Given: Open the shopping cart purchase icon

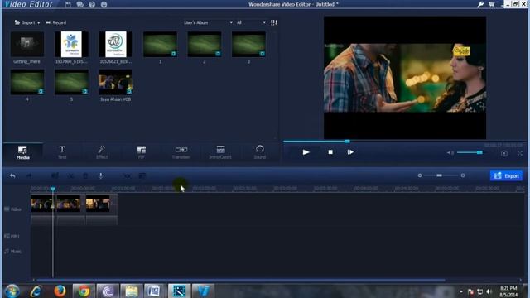Looking at the screenshot, I should click(492, 4).
